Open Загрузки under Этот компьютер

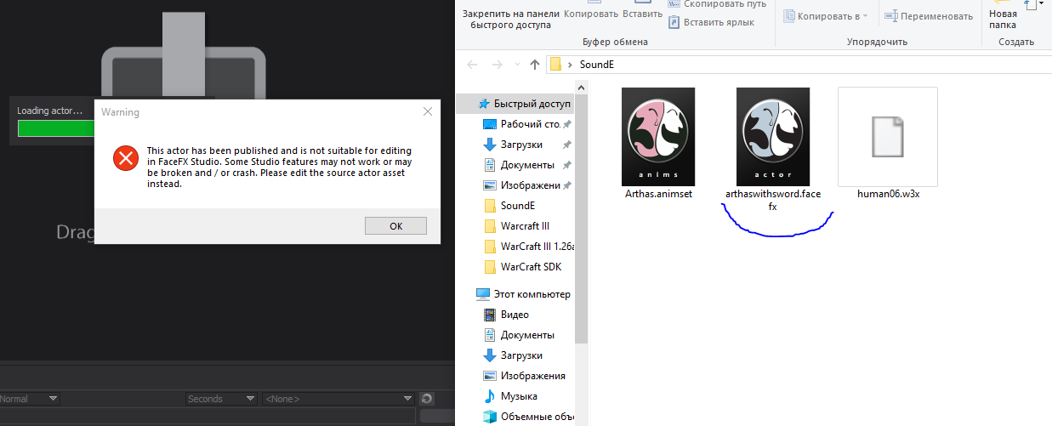(521, 355)
